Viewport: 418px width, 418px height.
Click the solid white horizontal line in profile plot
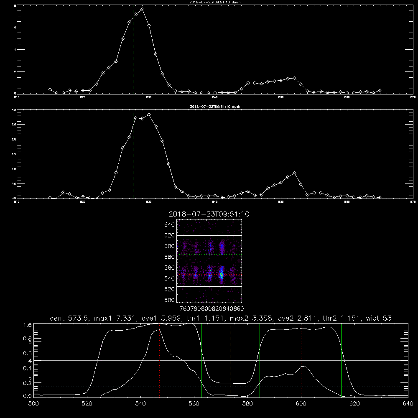221,360
